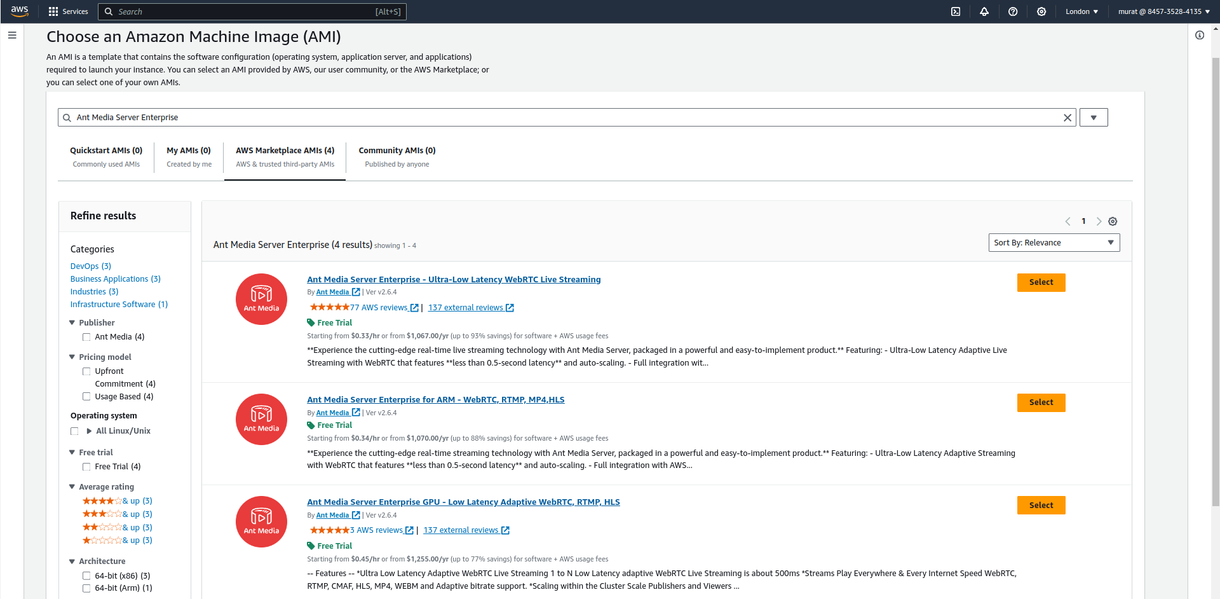Screen dimensions: 1220x599
Task: Click Free Trial tag of ARM listing
Action: (329, 425)
